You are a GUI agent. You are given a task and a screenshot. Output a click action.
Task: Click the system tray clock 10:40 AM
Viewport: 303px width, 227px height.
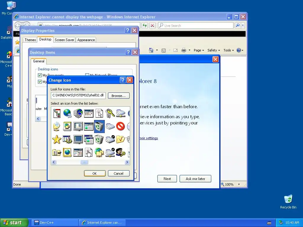[292, 223]
